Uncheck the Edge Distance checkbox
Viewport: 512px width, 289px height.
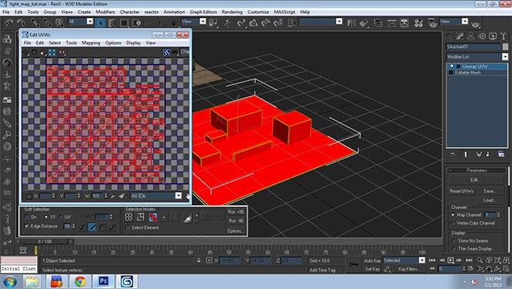tap(27, 226)
